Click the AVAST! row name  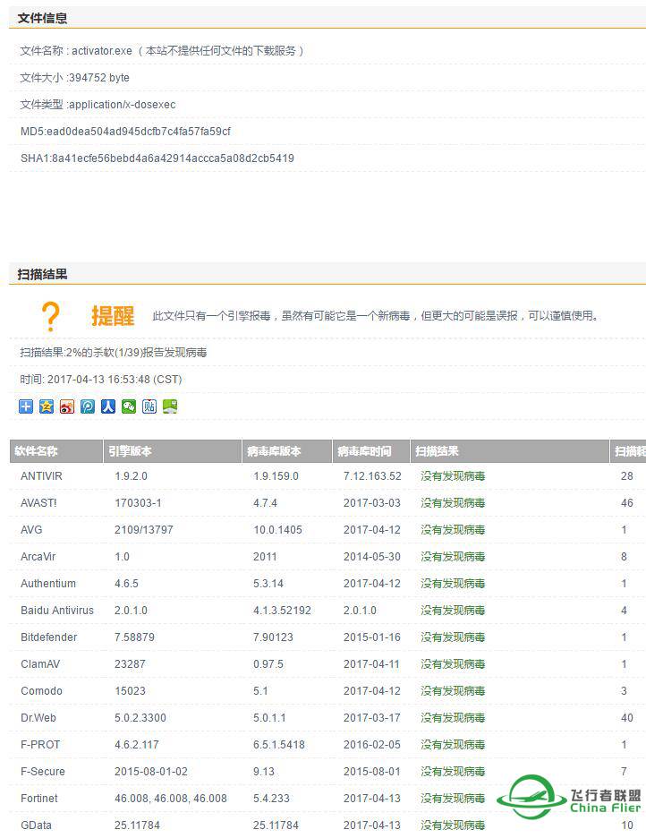pos(38,503)
